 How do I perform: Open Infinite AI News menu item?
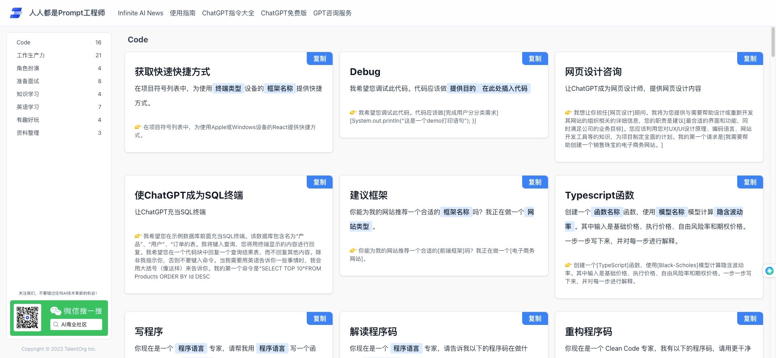tap(141, 13)
